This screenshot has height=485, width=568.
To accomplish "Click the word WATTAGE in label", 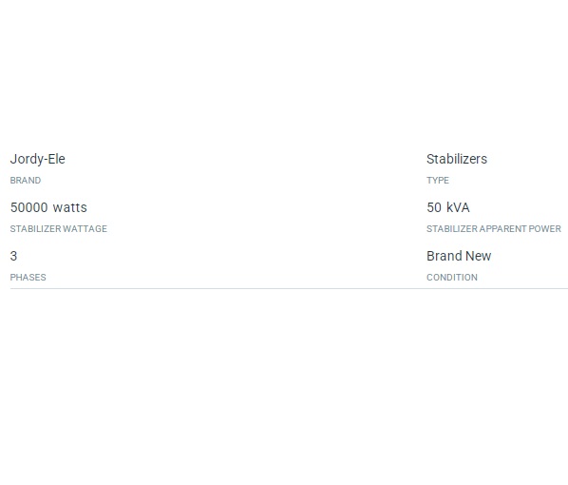I will (85, 229).
